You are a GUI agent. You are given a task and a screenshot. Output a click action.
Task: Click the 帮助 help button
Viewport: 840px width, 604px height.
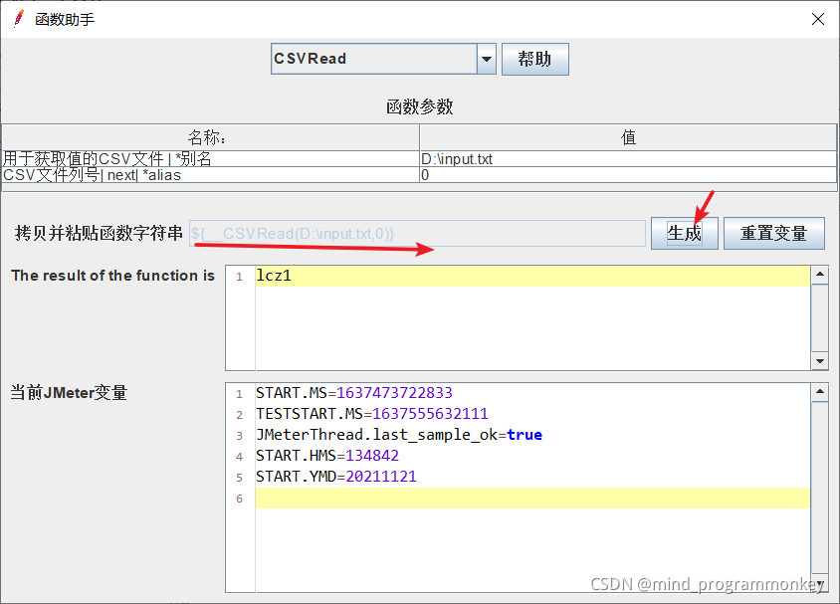click(x=534, y=59)
